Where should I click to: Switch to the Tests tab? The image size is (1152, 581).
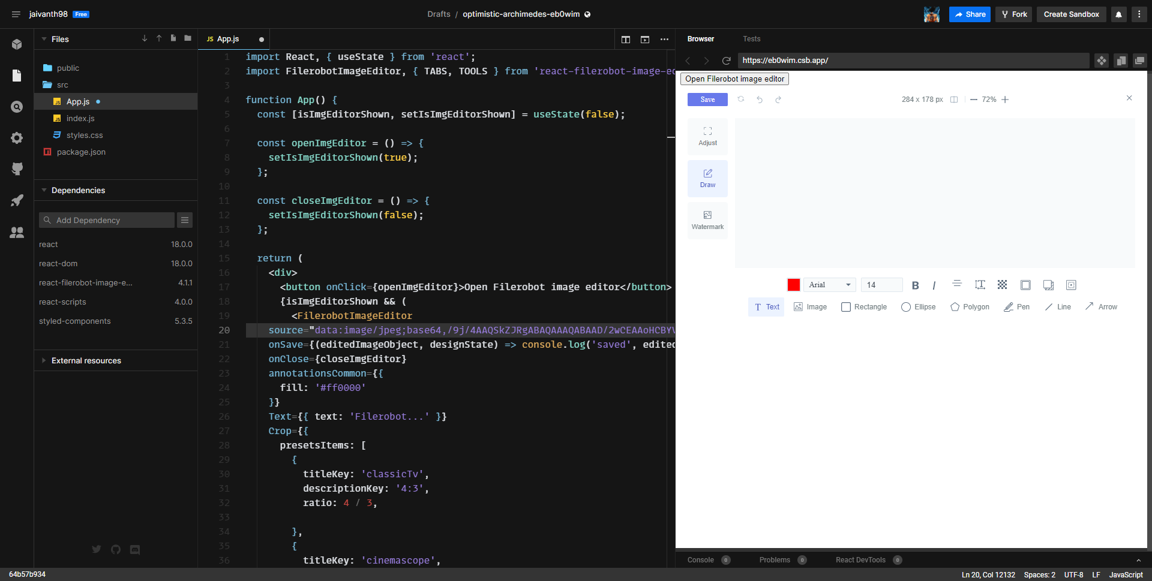click(751, 38)
